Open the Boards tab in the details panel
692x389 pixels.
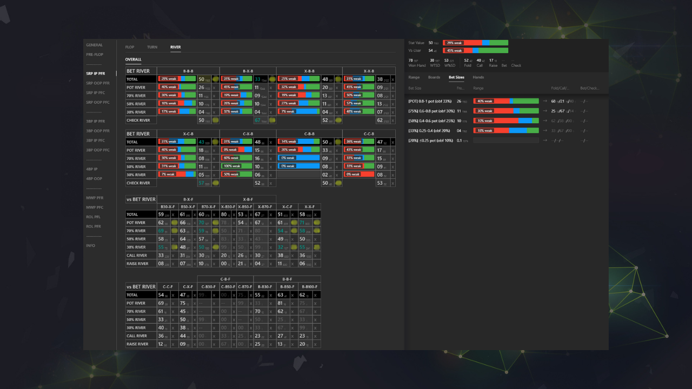(x=434, y=77)
